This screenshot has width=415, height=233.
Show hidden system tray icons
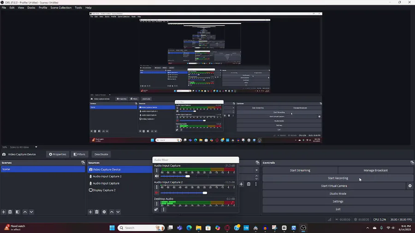coord(368,228)
